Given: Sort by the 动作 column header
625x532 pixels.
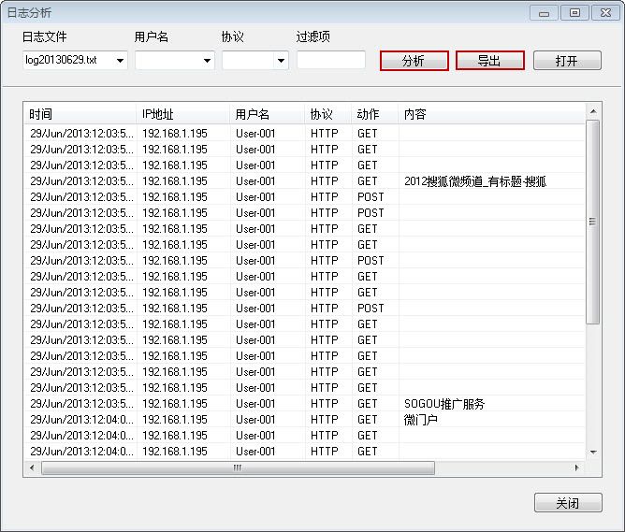Looking at the screenshot, I should coord(374,114).
